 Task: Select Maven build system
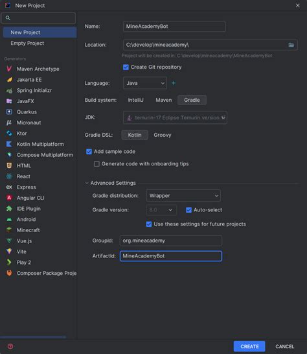tap(164, 100)
